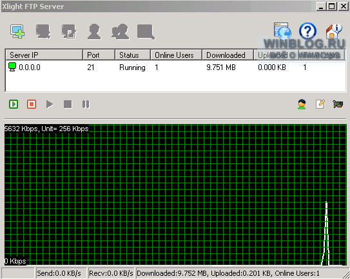350x279 pixels.
Task: Click the Send:0.0 KB/s status panel
Action: click(61, 273)
